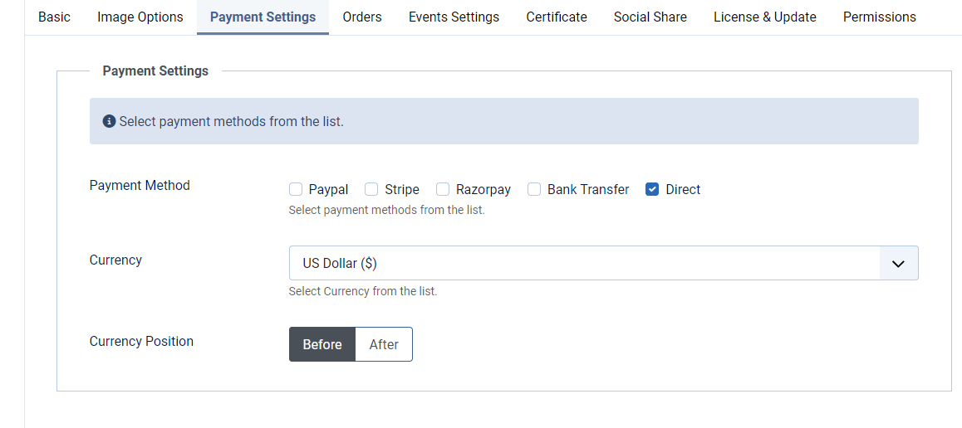Click the Currency dropdown chevron arrow

click(x=898, y=263)
